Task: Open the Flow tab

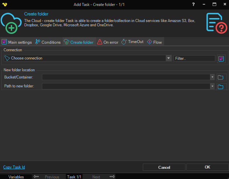Action: click(154, 42)
